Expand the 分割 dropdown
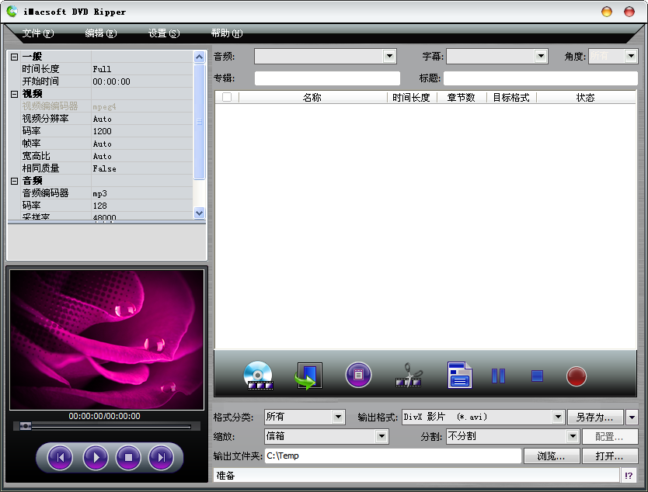 click(571, 437)
